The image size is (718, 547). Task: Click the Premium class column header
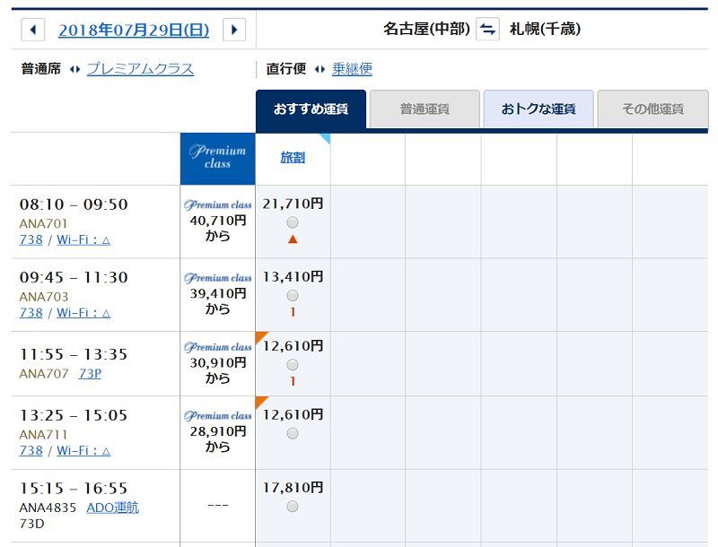pyautogui.click(x=217, y=159)
